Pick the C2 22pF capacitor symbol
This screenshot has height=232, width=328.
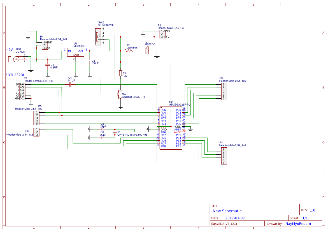tap(102, 129)
